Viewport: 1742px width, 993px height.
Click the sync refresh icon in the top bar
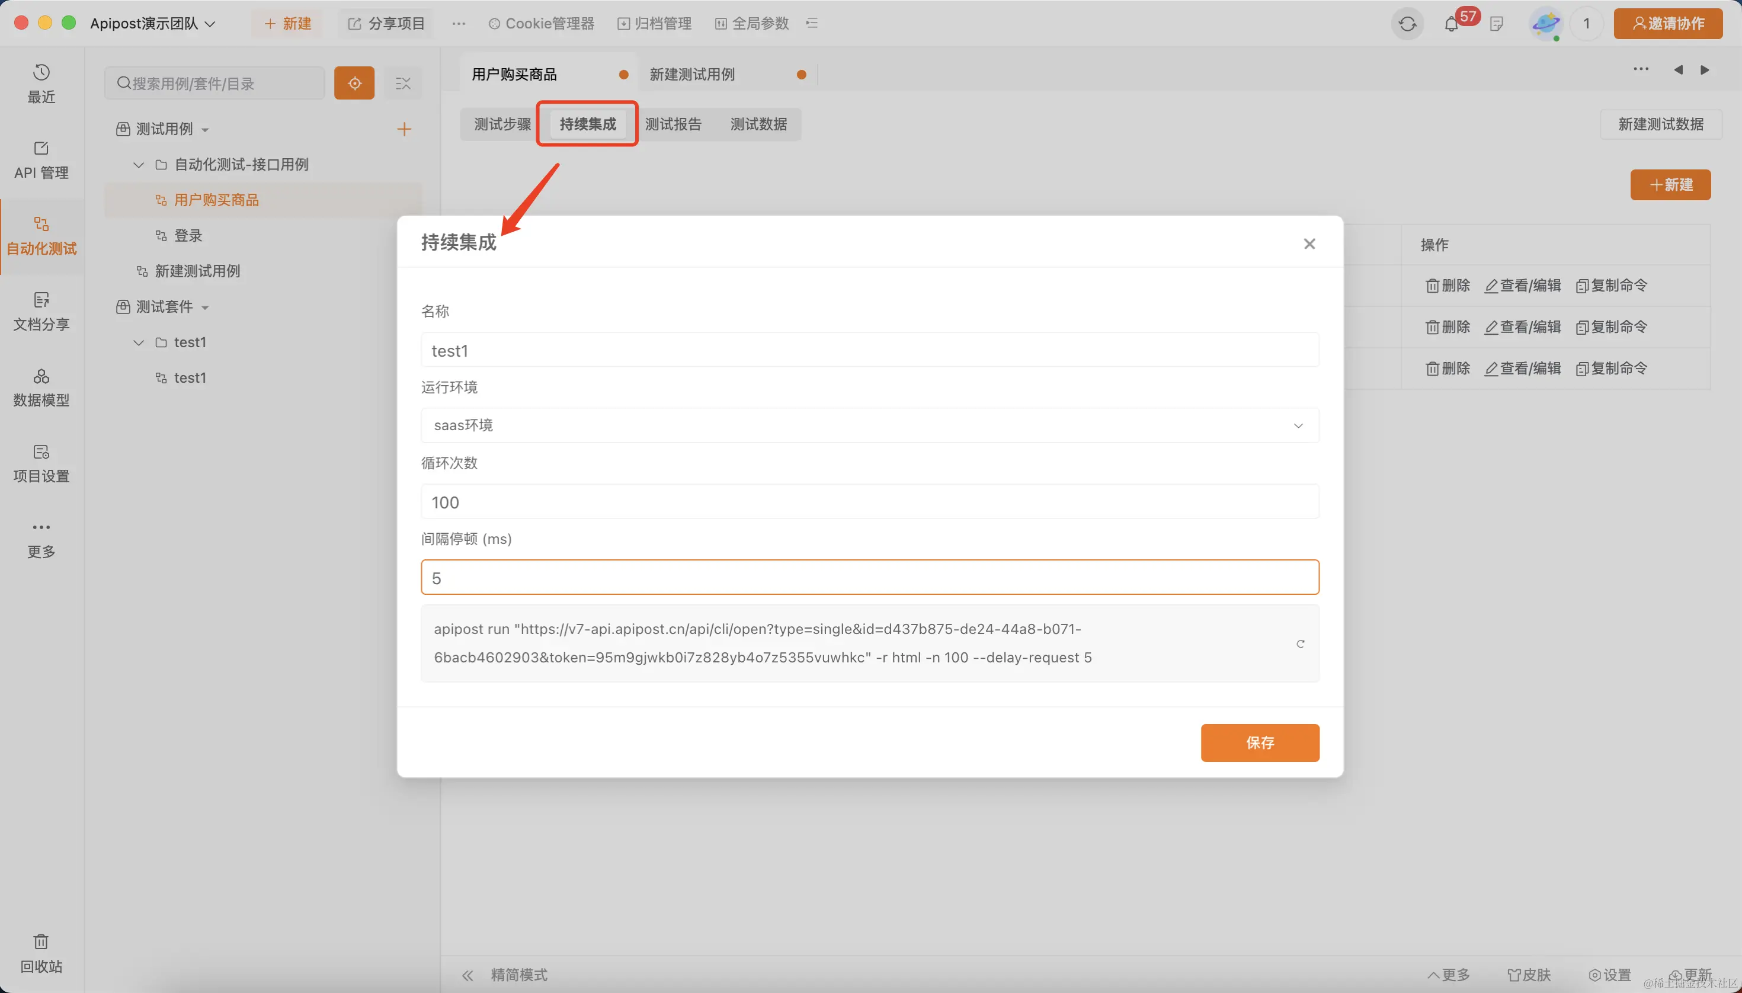point(1407,24)
